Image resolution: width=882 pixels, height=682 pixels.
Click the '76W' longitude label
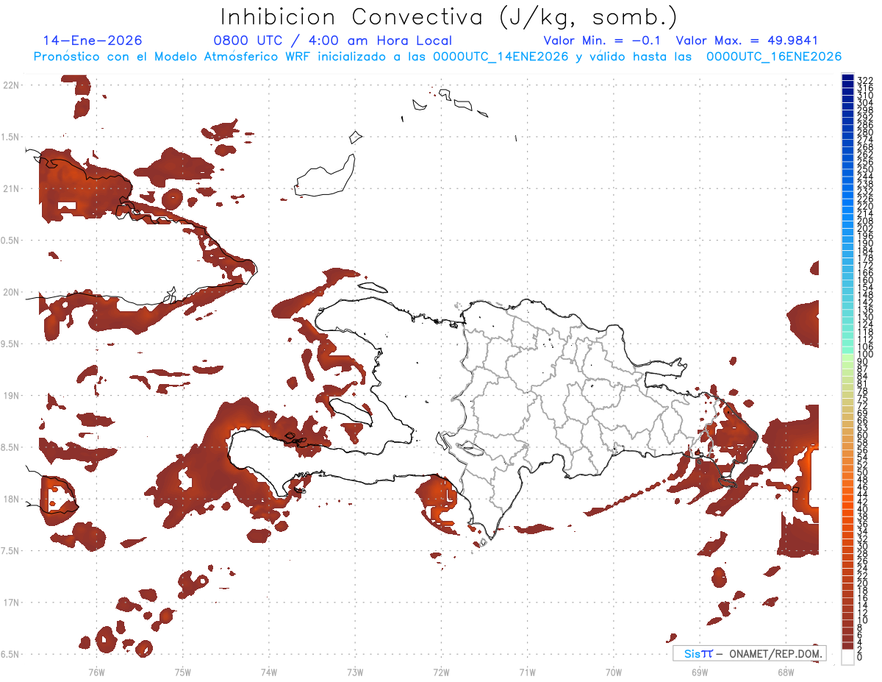tap(96, 672)
